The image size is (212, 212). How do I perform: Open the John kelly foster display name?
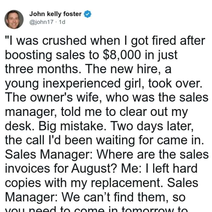tap(55, 14)
